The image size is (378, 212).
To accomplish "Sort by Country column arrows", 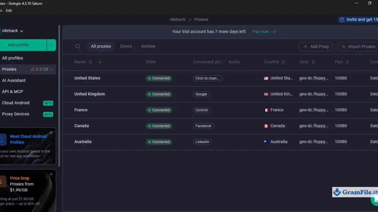I will coord(283,62).
